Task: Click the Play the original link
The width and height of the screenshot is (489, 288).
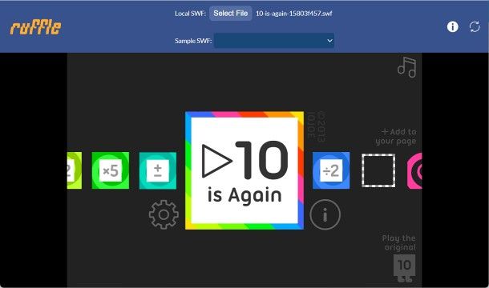Action: pos(399,242)
